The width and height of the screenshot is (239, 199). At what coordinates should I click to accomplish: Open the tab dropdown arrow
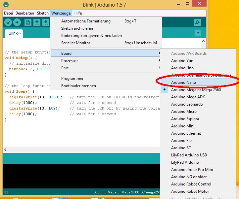(198, 33)
